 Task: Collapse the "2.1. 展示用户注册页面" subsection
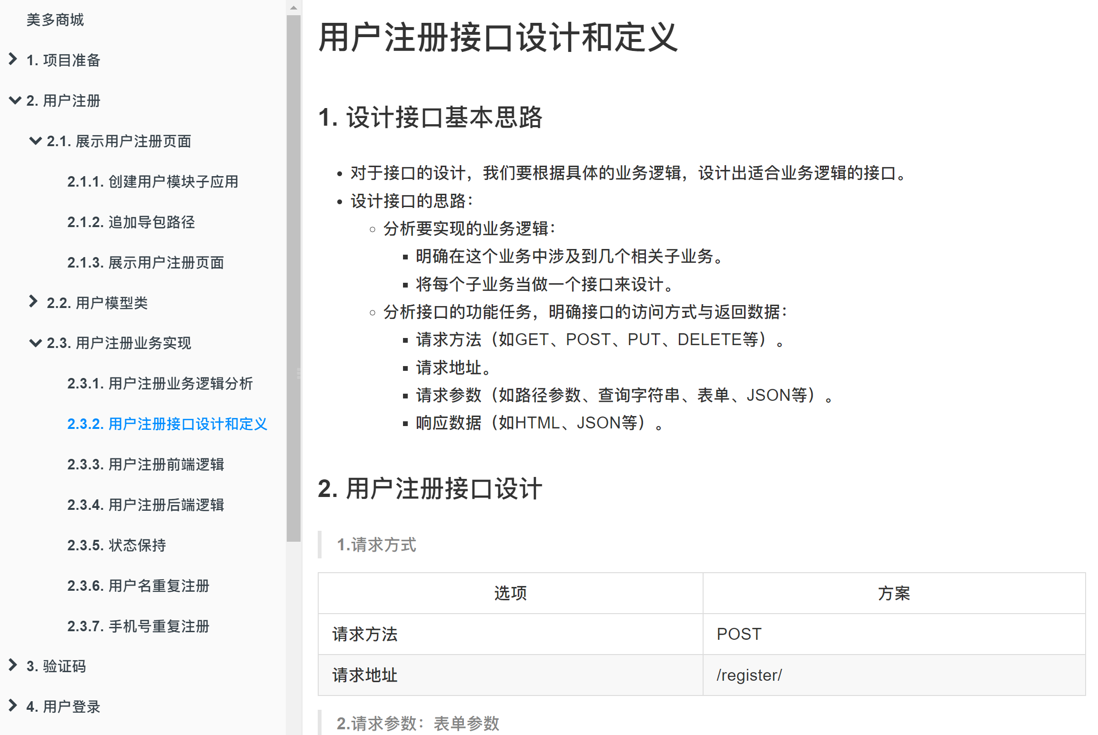[x=34, y=141]
